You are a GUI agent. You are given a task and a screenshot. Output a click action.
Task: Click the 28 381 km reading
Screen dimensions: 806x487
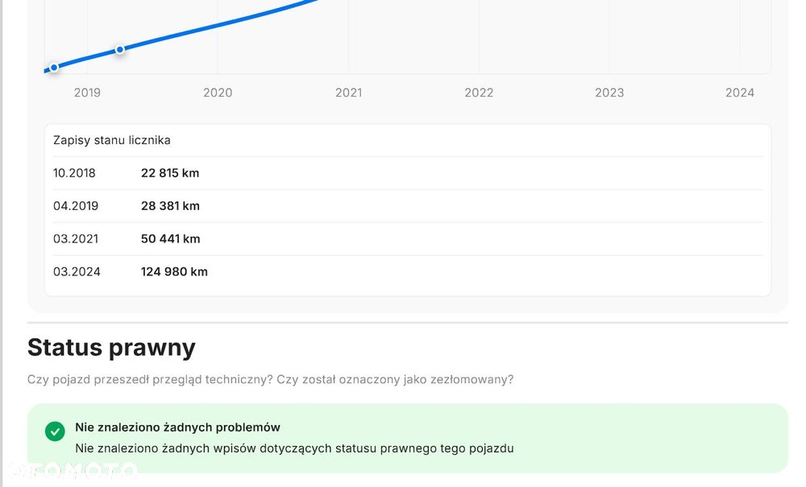(x=170, y=206)
